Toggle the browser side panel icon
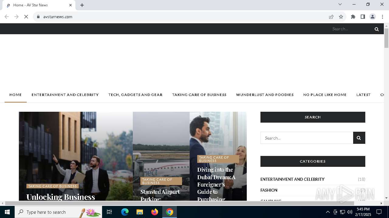The height and width of the screenshot is (218, 389). tap(363, 17)
